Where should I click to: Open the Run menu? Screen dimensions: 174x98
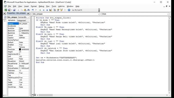pos(48,6)
